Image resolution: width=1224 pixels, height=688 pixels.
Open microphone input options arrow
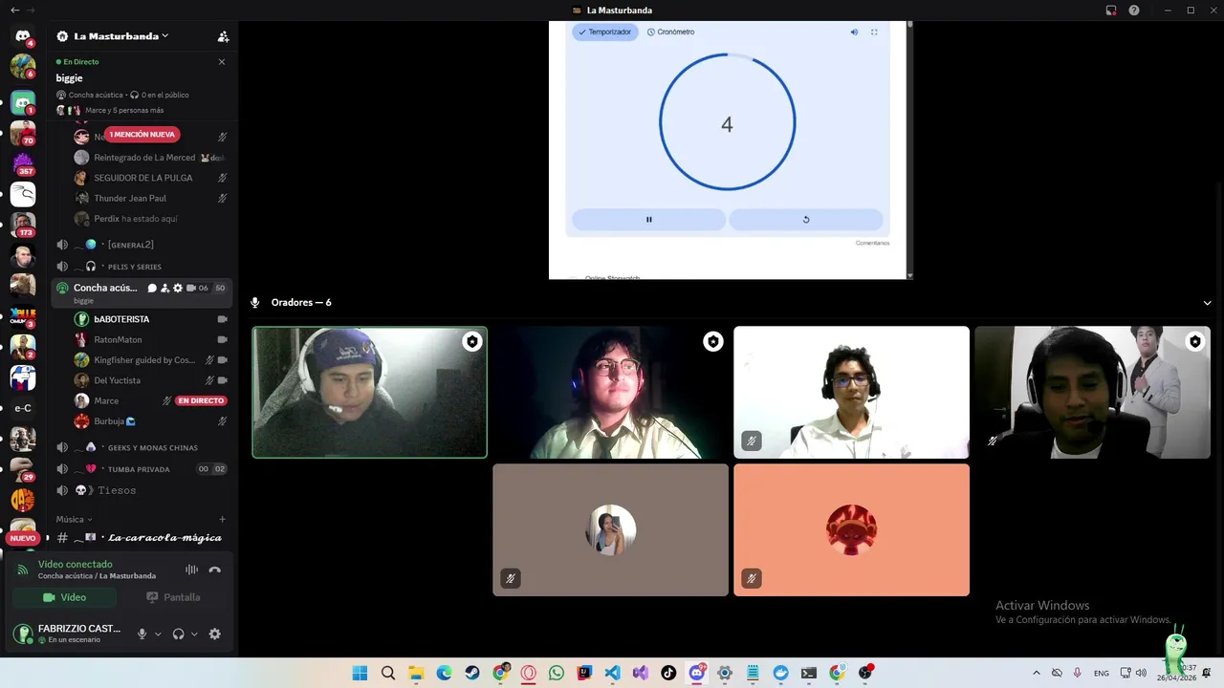point(158,634)
